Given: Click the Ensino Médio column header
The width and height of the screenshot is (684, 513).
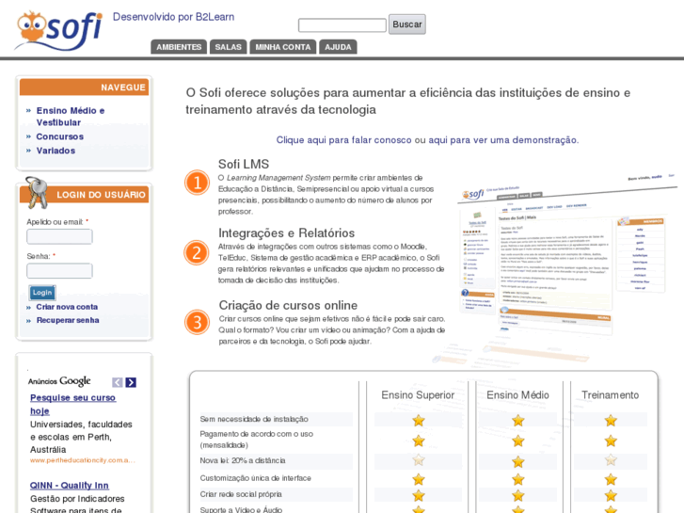Looking at the screenshot, I should 517,395.
